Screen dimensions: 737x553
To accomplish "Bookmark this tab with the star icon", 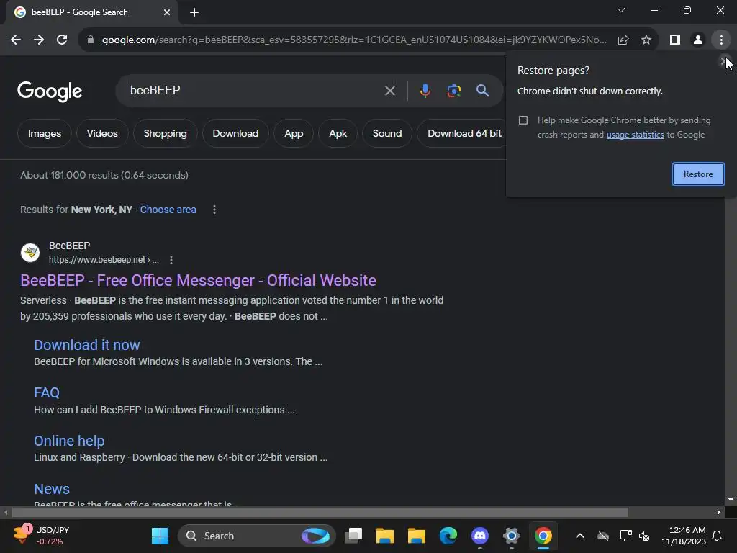I will [646, 40].
